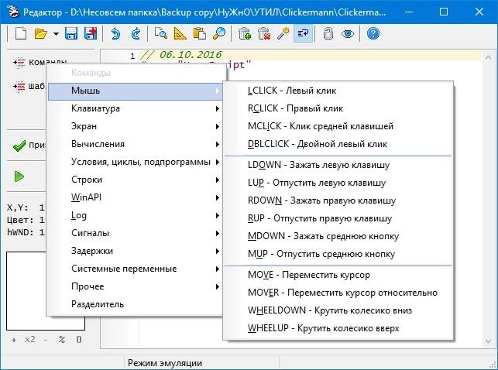The height and width of the screenshot is (370, 498).
Task: Expand the recent files dropdown arrow
Action: coord(56,33)
